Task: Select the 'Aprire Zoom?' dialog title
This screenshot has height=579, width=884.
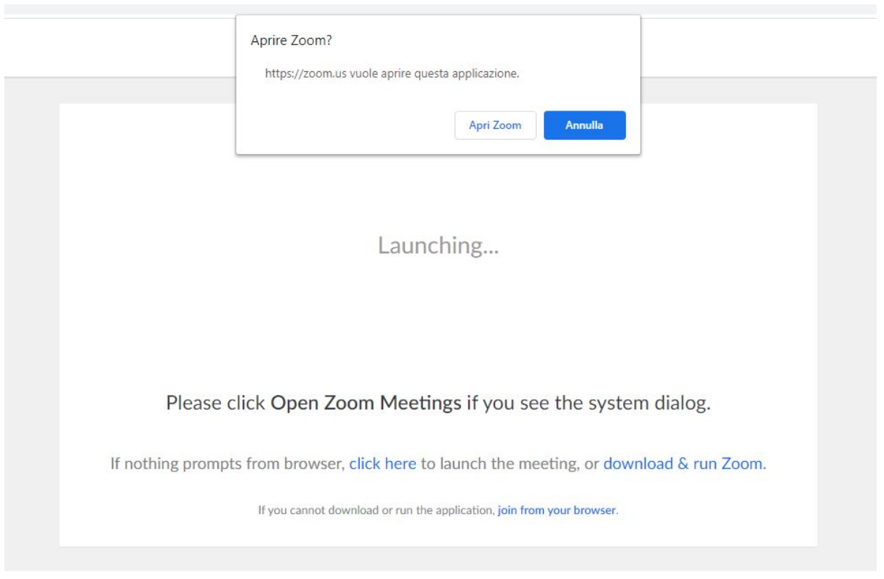Action: tap(292, 41)
